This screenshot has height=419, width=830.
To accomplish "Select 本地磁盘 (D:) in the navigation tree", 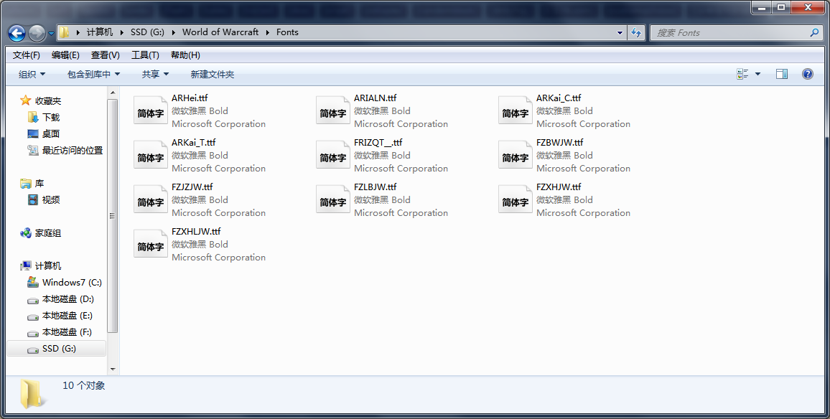I will (67, 299).
